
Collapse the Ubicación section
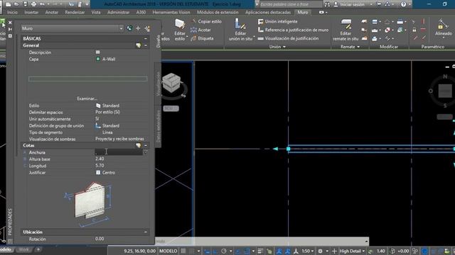(146, 232)
